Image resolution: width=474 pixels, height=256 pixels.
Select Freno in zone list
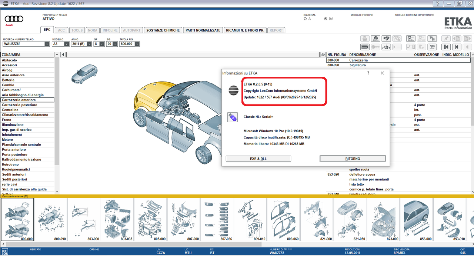click(x=27, y=120)
